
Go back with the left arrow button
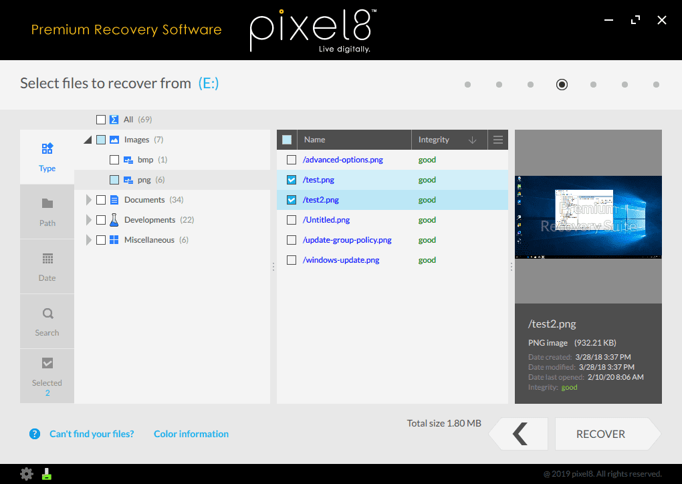point(518,434)
